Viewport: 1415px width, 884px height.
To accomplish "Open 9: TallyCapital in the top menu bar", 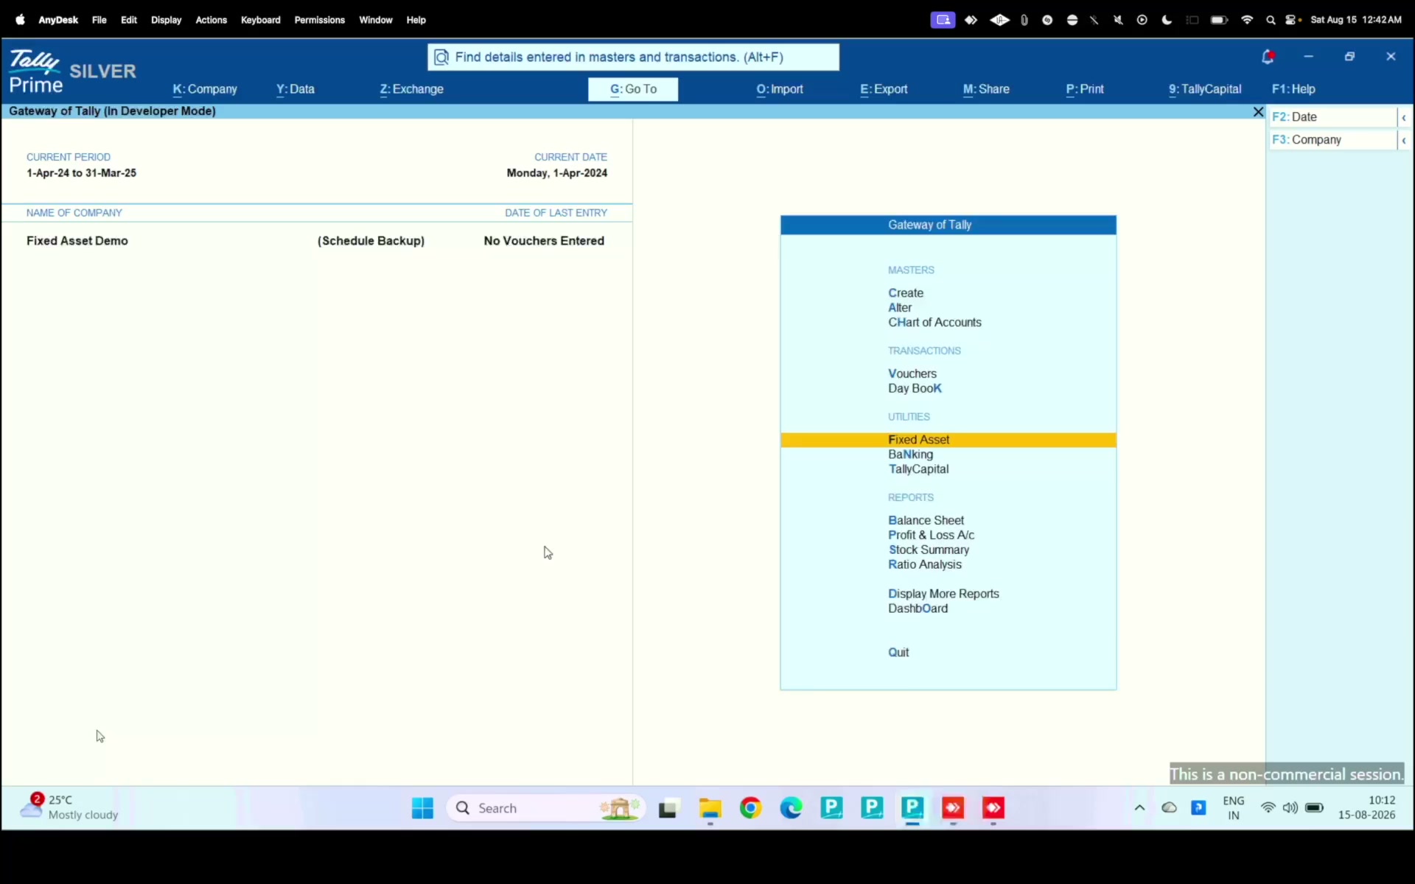I will point(1205,89).
